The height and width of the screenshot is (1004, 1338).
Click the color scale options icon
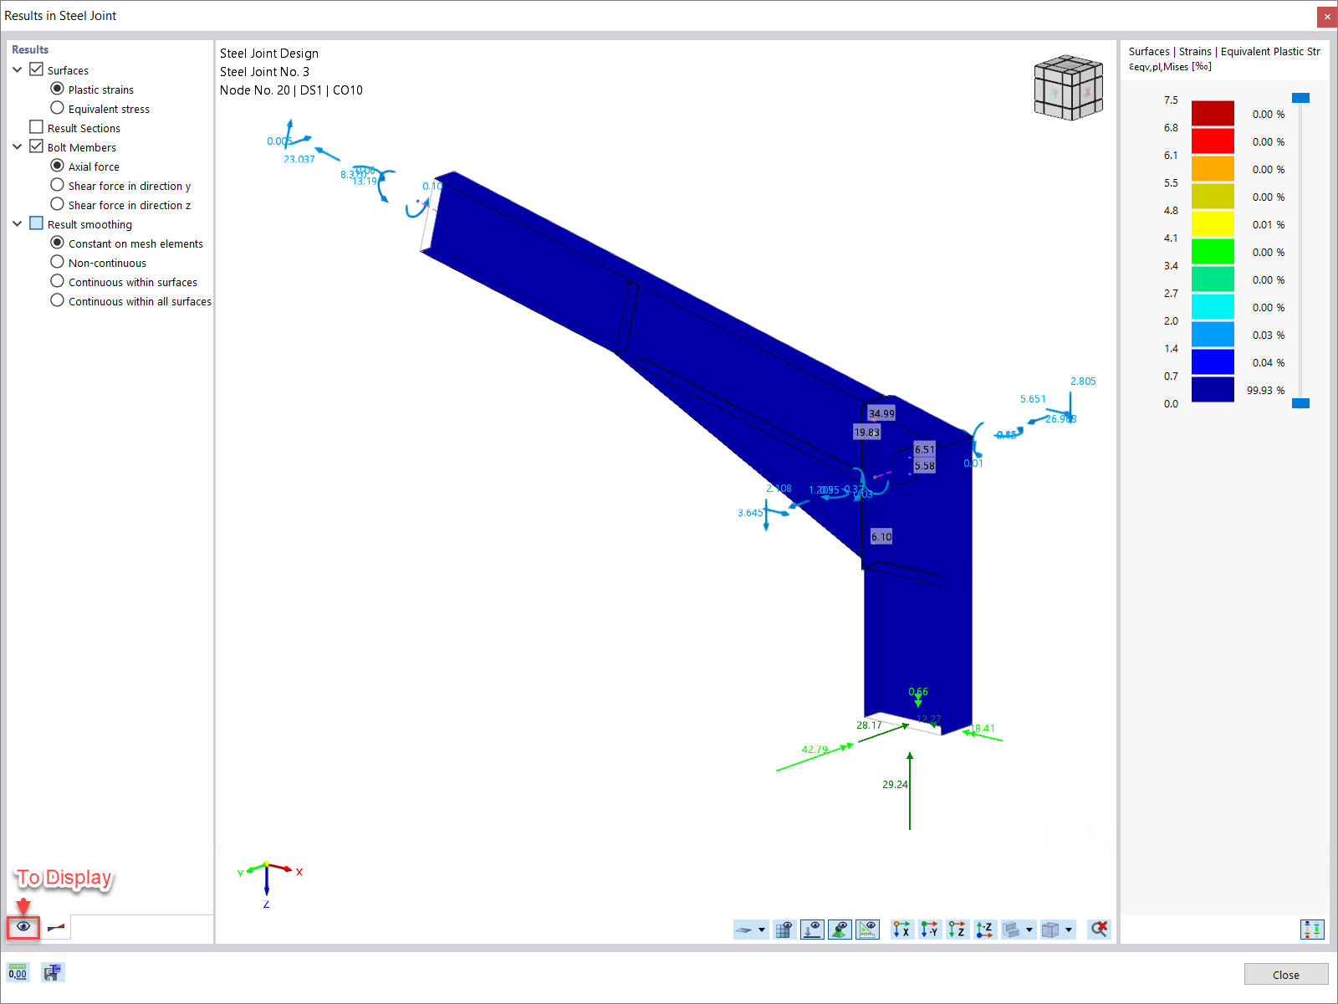(1312, 930)
